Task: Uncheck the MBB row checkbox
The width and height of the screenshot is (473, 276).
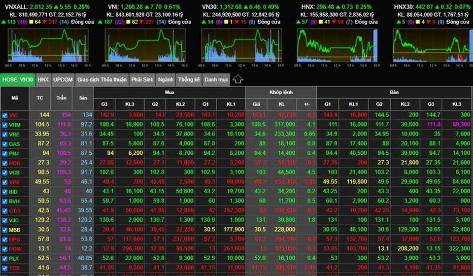Action: 4,230
